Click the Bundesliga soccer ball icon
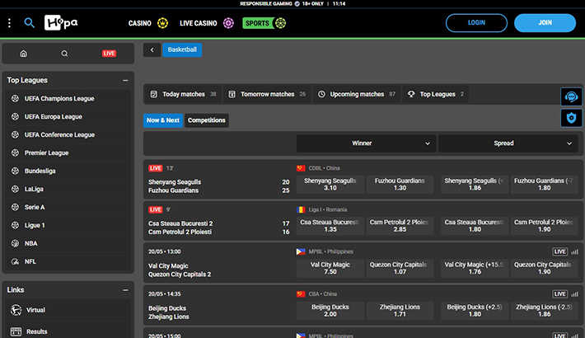The image size is (585, 338). [x=15, y=171]
